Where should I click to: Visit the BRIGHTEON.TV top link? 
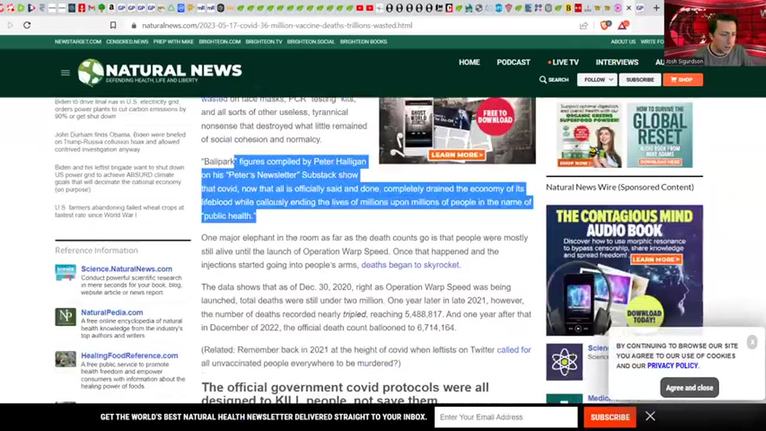[x=263, y=42]
